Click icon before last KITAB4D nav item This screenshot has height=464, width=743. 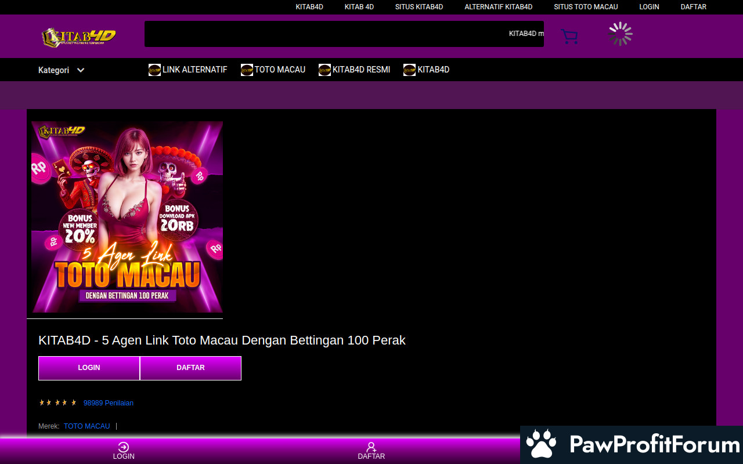click(409, 70)
